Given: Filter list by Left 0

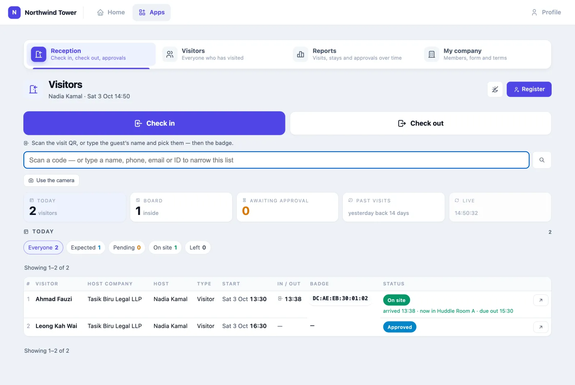Looking at the screenshot, I should tap(198, 248).
